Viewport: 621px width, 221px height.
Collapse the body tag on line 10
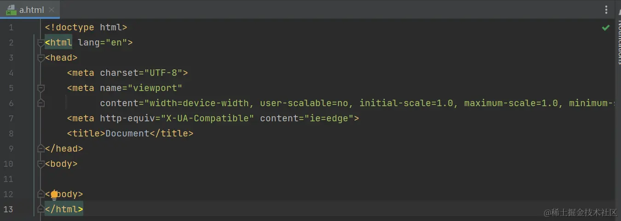(41, 164)
